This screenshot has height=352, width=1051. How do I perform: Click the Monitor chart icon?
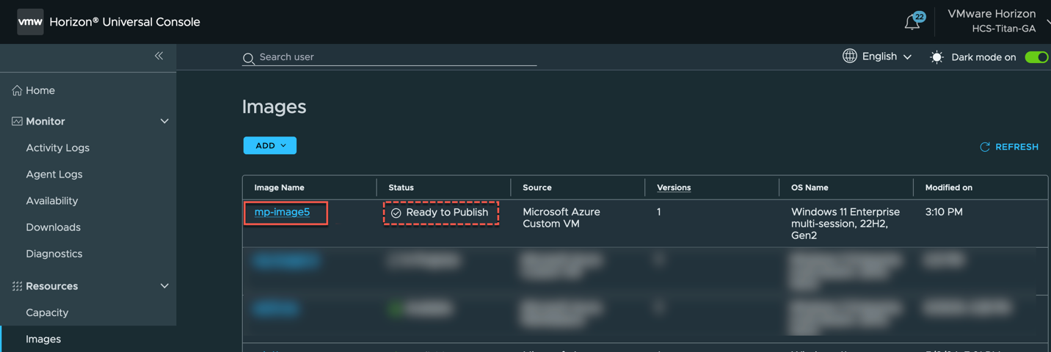coord(17,121)
